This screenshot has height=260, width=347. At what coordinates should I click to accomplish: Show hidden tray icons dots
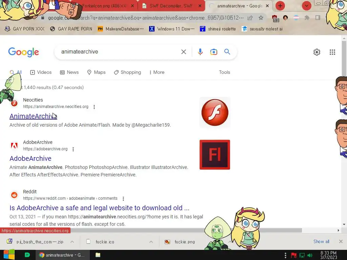pos(285,255)
